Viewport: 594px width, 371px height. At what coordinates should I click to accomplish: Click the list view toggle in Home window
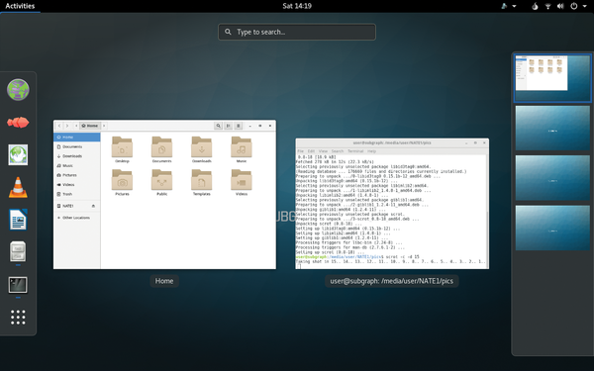pos(228,126)
